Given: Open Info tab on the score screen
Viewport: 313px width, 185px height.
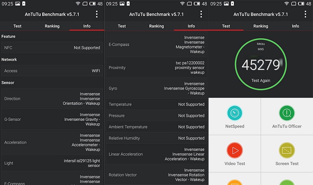Looking at the screenshot, I should [295, 26].
